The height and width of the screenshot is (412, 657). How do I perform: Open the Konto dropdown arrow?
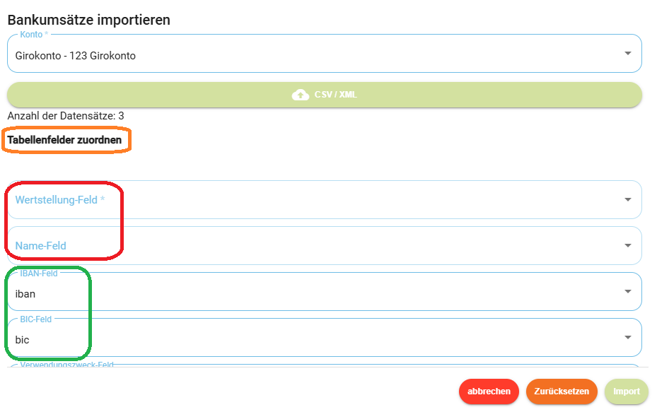(628, 53)
